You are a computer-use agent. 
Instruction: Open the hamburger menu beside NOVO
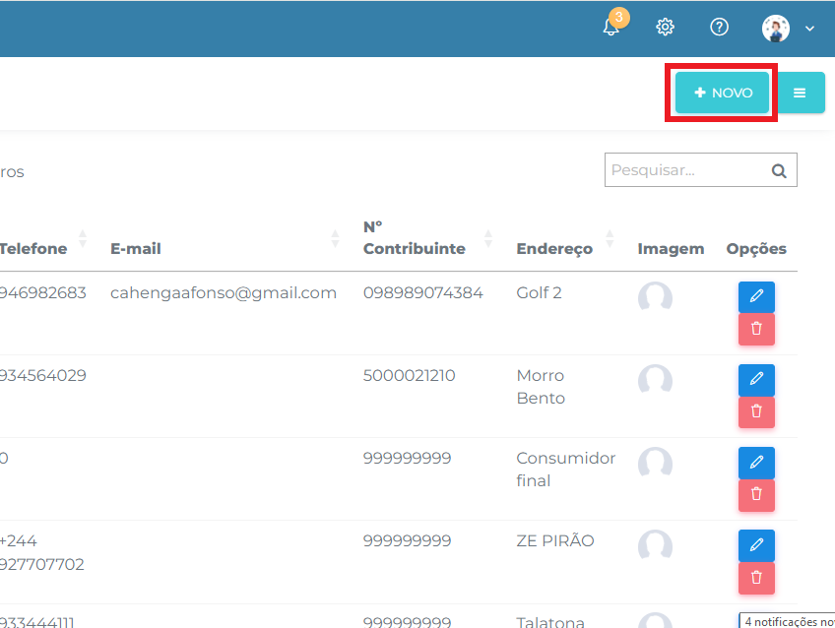point(800,93)
